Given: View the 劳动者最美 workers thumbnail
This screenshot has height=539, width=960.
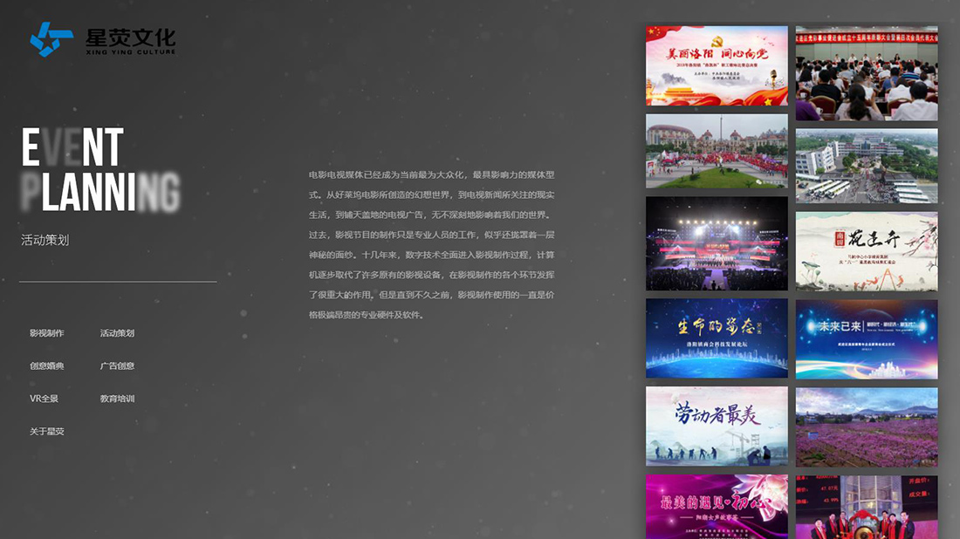Looking at the screenshot, I should tap(717, 426).
